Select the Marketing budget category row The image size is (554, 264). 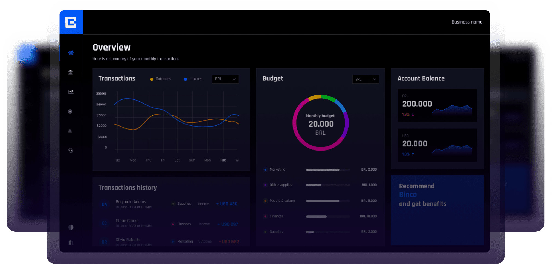coord(277,169)
